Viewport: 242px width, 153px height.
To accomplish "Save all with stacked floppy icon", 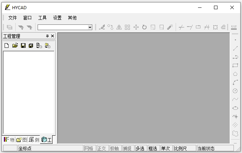I will click(31, 46).
